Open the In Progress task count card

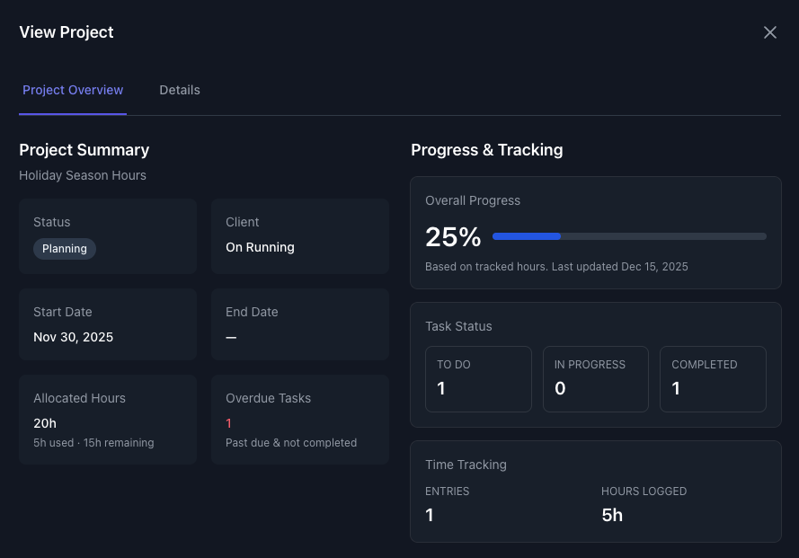(595, 379)
